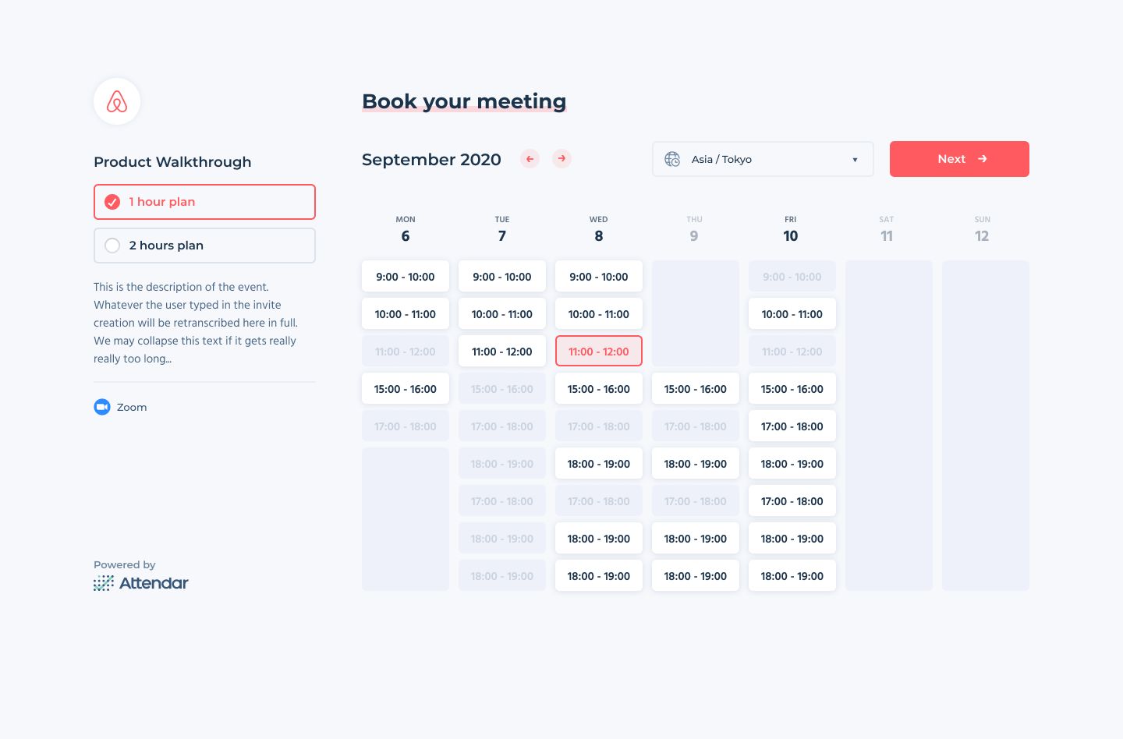Click the globe timezone icon

[x=672, y=159]
